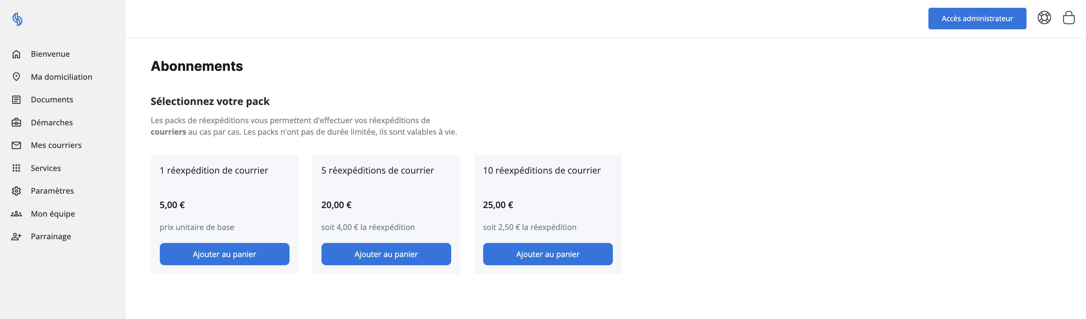Click Accès administrateur button

[x=977, y=19]
